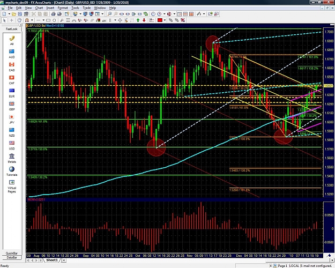Select USD currency in FastLook panel
335x268 pixels.
click(12, 145)
